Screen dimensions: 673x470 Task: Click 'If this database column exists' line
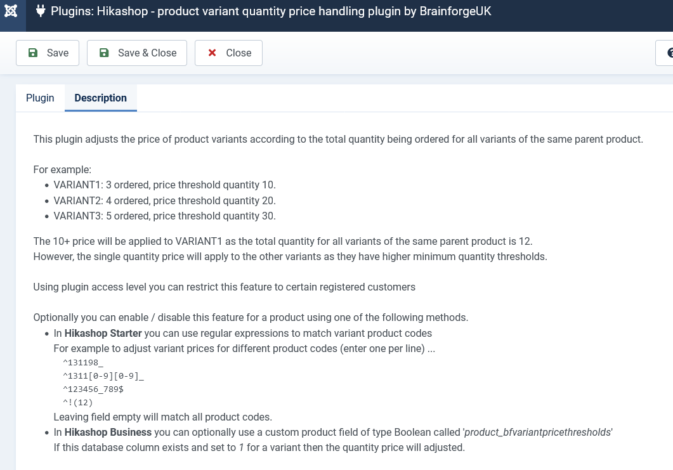click(259, 448)
